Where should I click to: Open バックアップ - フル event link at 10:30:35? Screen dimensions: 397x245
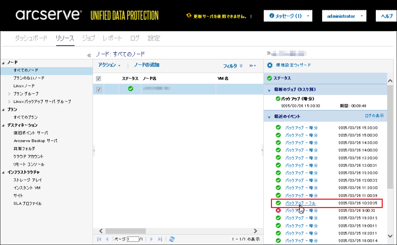coord(301,203)
